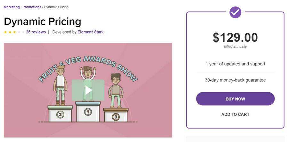Click the number 2 podium medal
Image resolution: width=288 pixels, height=142 pixels.
[x=60, y=115]
